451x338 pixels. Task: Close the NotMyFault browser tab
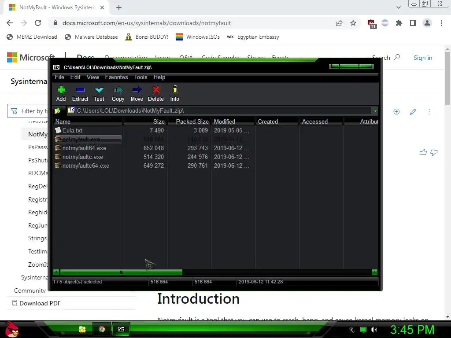102,7
